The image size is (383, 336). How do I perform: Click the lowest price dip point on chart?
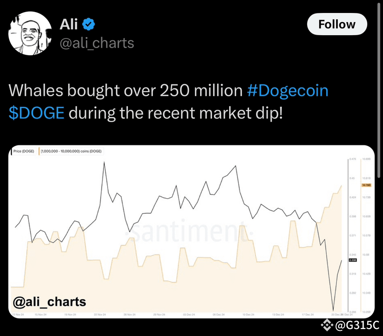pyautogui.click(x=334, y=310)
